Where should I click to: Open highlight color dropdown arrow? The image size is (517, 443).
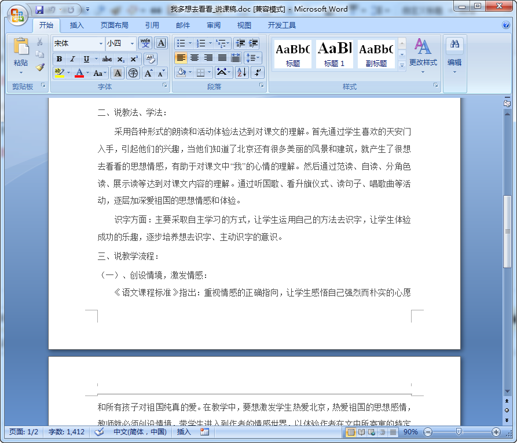click(68, 72)
